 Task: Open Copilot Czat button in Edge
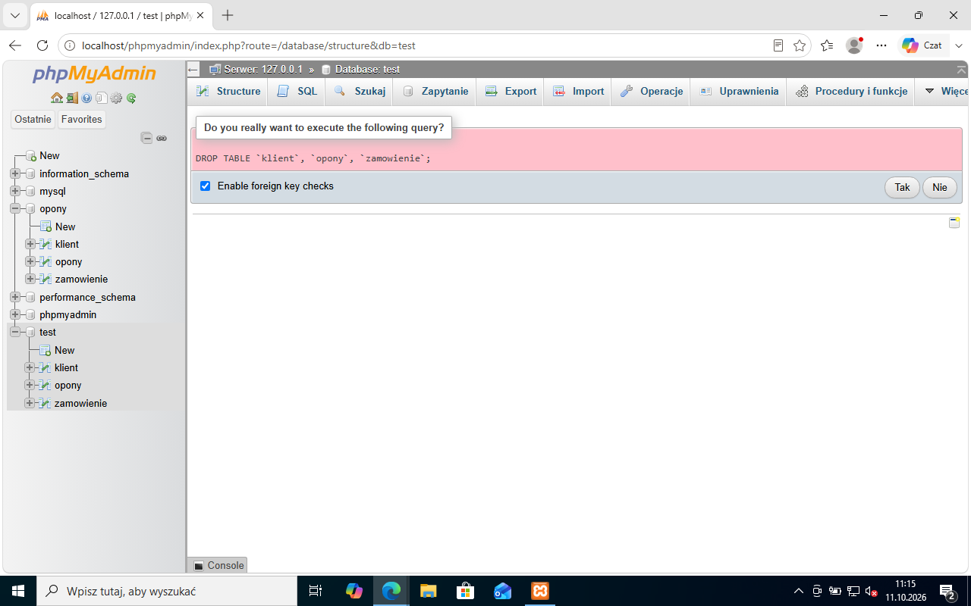[x=922, y=45]
